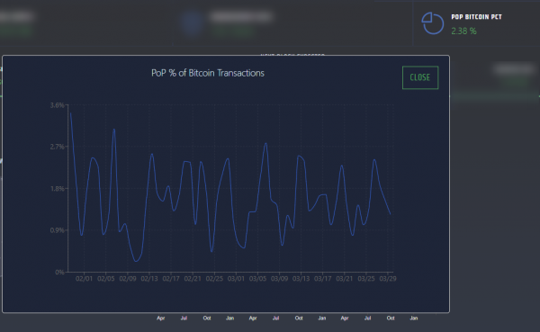540x332 pixels.
Task: Click the 02/21 x-axis date label
Action: click(x=193, y=279)
